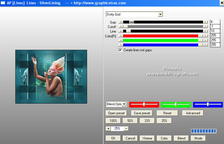Click the Blend button

[x=181, y=138]
